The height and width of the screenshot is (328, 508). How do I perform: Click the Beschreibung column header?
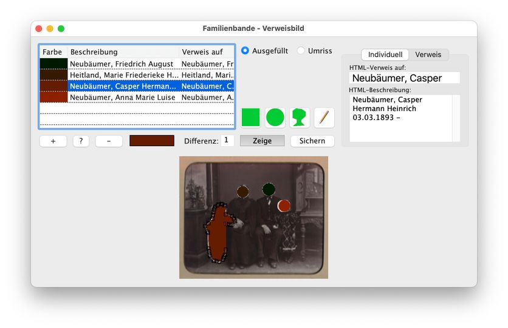point(123,52)
